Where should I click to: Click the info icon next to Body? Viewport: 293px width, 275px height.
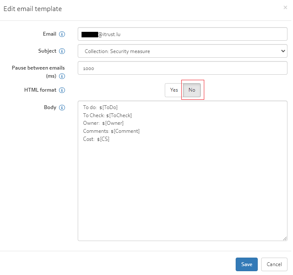click(62, 107)
